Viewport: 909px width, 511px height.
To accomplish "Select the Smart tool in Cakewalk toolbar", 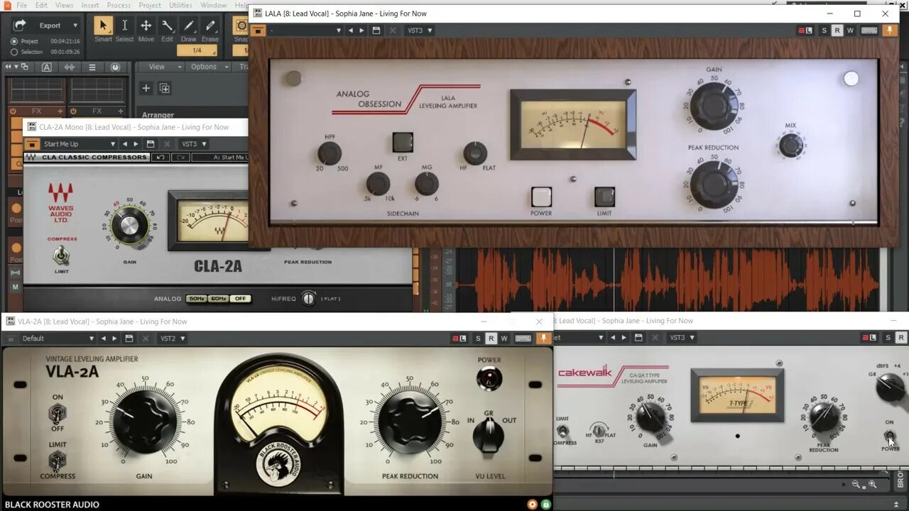I will (103, 26).
